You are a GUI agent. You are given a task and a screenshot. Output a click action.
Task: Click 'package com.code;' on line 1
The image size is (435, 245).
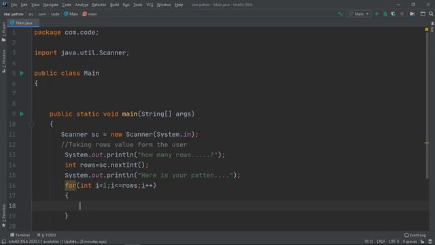tap(67, 33)
